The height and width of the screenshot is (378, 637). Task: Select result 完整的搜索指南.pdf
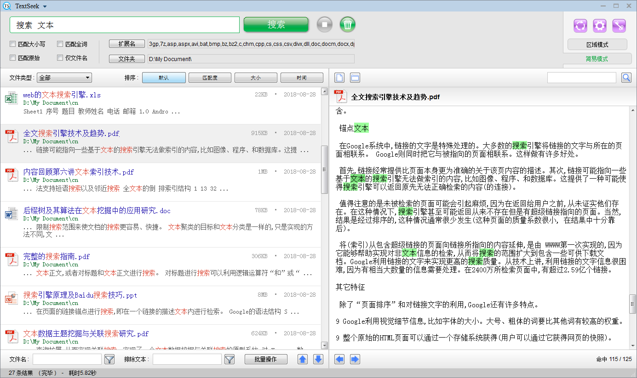(x=57, y=256)
